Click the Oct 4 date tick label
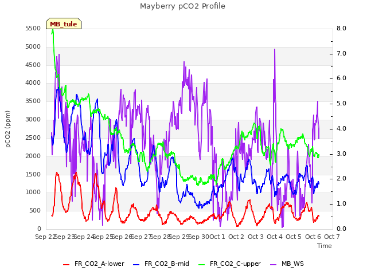Screen dimensions: 367x275 click(x=275, y=237)
